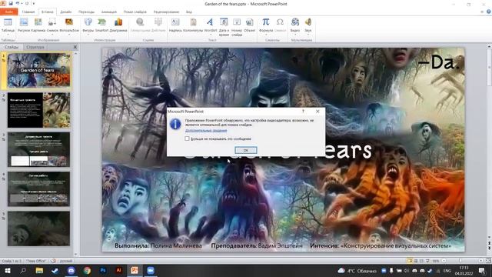Open Photoshop from the taskbar

[x=102, y=270]
